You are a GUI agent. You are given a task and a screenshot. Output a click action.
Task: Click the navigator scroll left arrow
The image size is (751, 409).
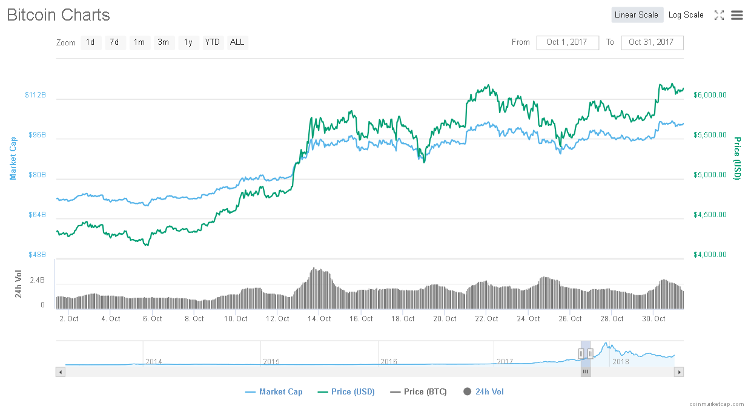(61, 372)
